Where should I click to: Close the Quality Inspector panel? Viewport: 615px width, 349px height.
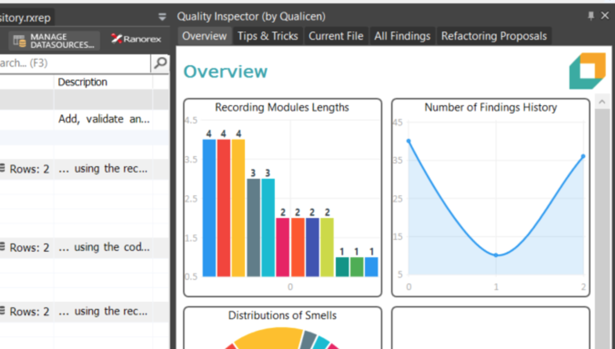coord(605,16)
